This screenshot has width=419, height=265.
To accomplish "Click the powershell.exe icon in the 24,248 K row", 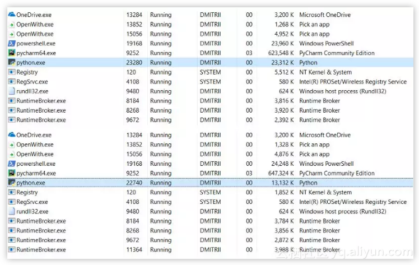I will coord(12,164).
